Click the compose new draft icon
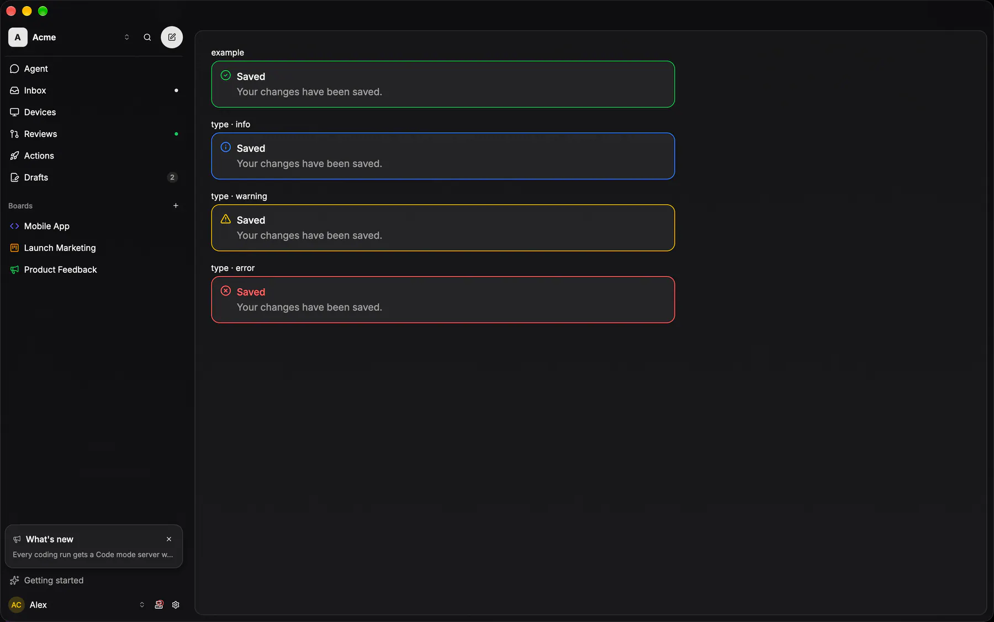This screenshot has height=622, width=994. 172,38
